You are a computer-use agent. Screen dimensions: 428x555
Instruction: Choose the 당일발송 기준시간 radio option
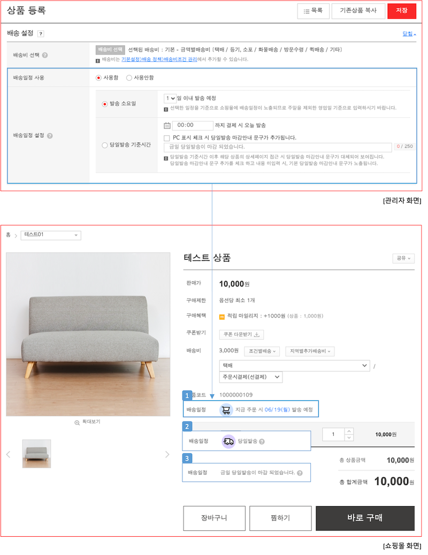[x=104, y=145]
